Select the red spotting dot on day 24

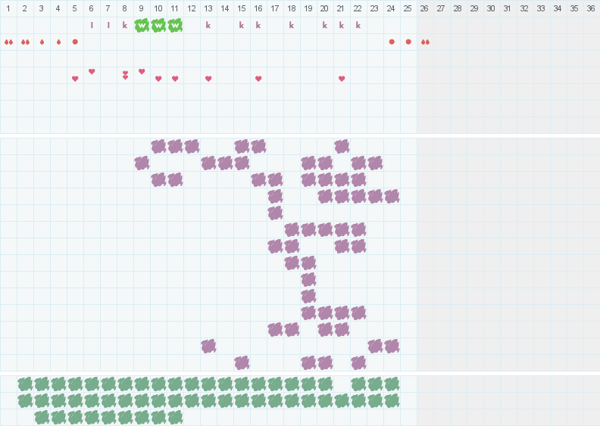click(392, 42)
